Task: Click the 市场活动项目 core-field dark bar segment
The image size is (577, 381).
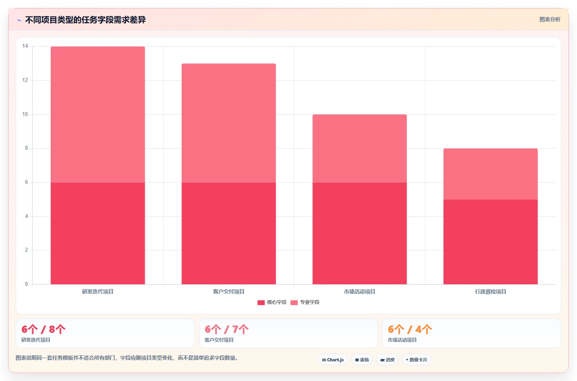Action: coord(359,233)
